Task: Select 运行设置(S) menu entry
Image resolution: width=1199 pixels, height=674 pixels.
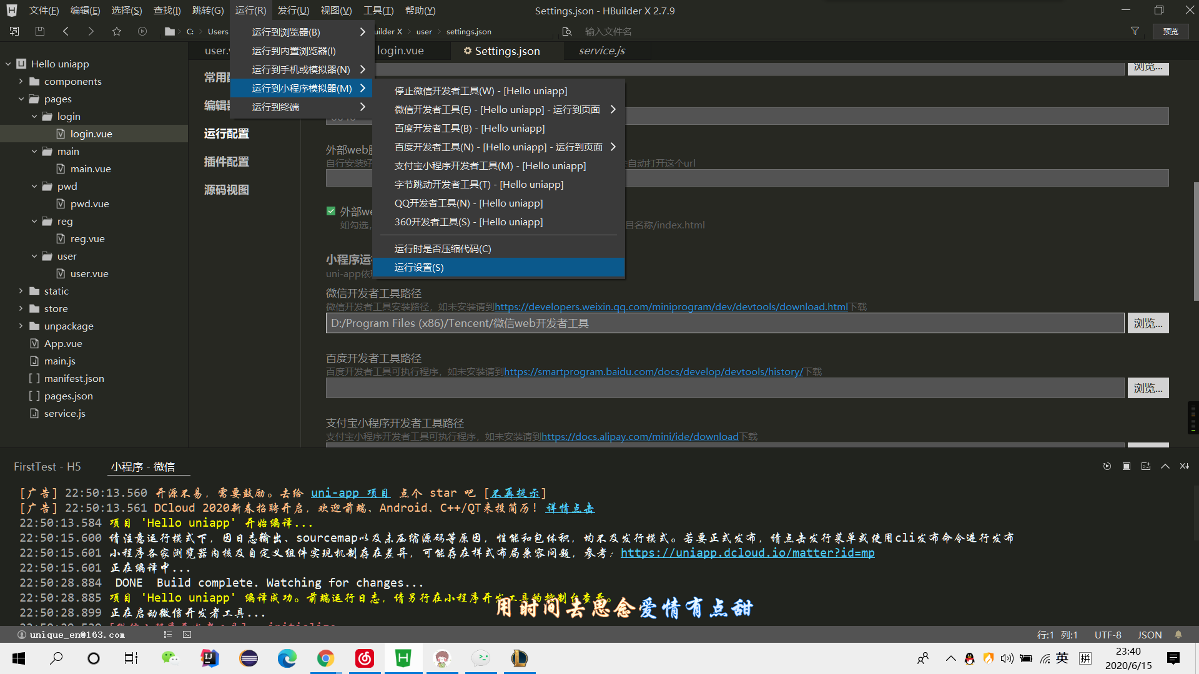Action: (x=498, y=267)
